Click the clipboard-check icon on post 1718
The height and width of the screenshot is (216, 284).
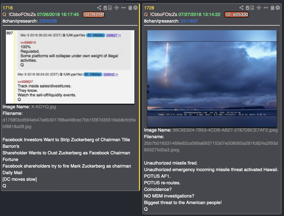click(x=105, y=8)
